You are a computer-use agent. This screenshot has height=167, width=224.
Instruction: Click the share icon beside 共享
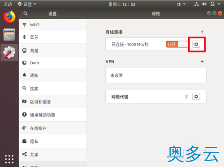tap(24, 154)
